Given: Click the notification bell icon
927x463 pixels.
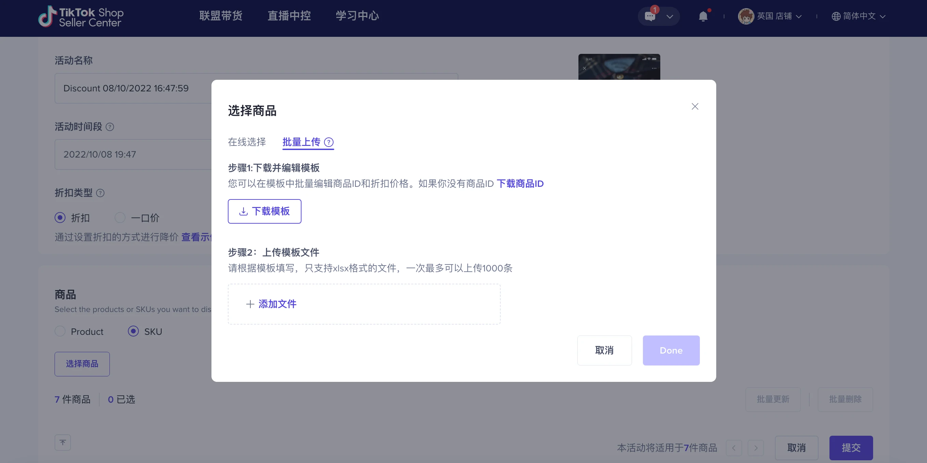Looking at the screenshot, I should tap(703, 17).
